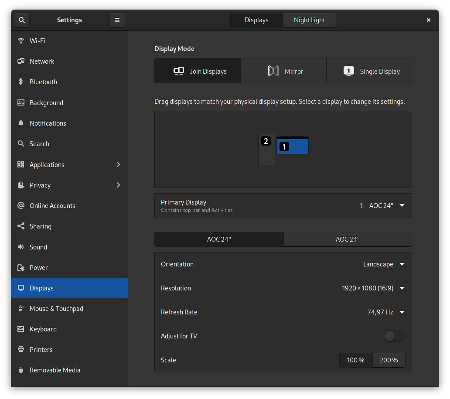Viewport: 450px width, 399px height.
Task: Click the Mouse & Touchpad icon
Action: tap(20, 308)
